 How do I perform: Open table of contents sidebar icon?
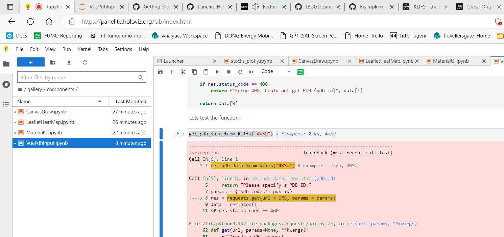tap(6, 104)
